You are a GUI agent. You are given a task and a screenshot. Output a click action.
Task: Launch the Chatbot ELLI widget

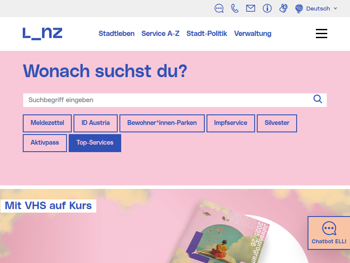pos(329,233)
